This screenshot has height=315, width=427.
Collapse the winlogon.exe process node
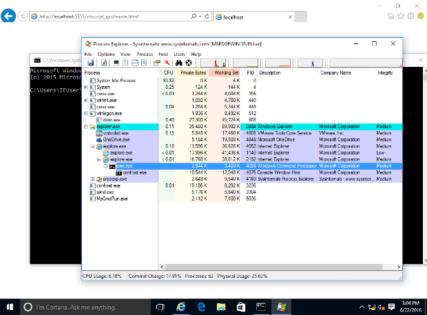(86, 113)
